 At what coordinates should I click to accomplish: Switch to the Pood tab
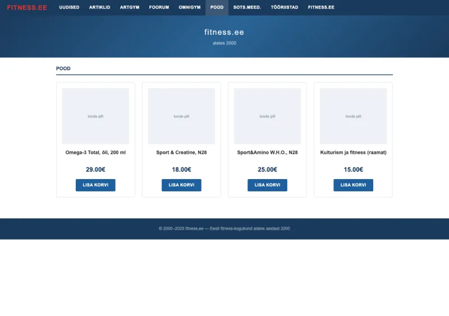point(217,7)
